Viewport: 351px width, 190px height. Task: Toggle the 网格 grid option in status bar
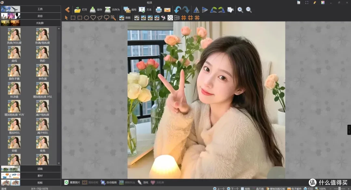point(245,189)
